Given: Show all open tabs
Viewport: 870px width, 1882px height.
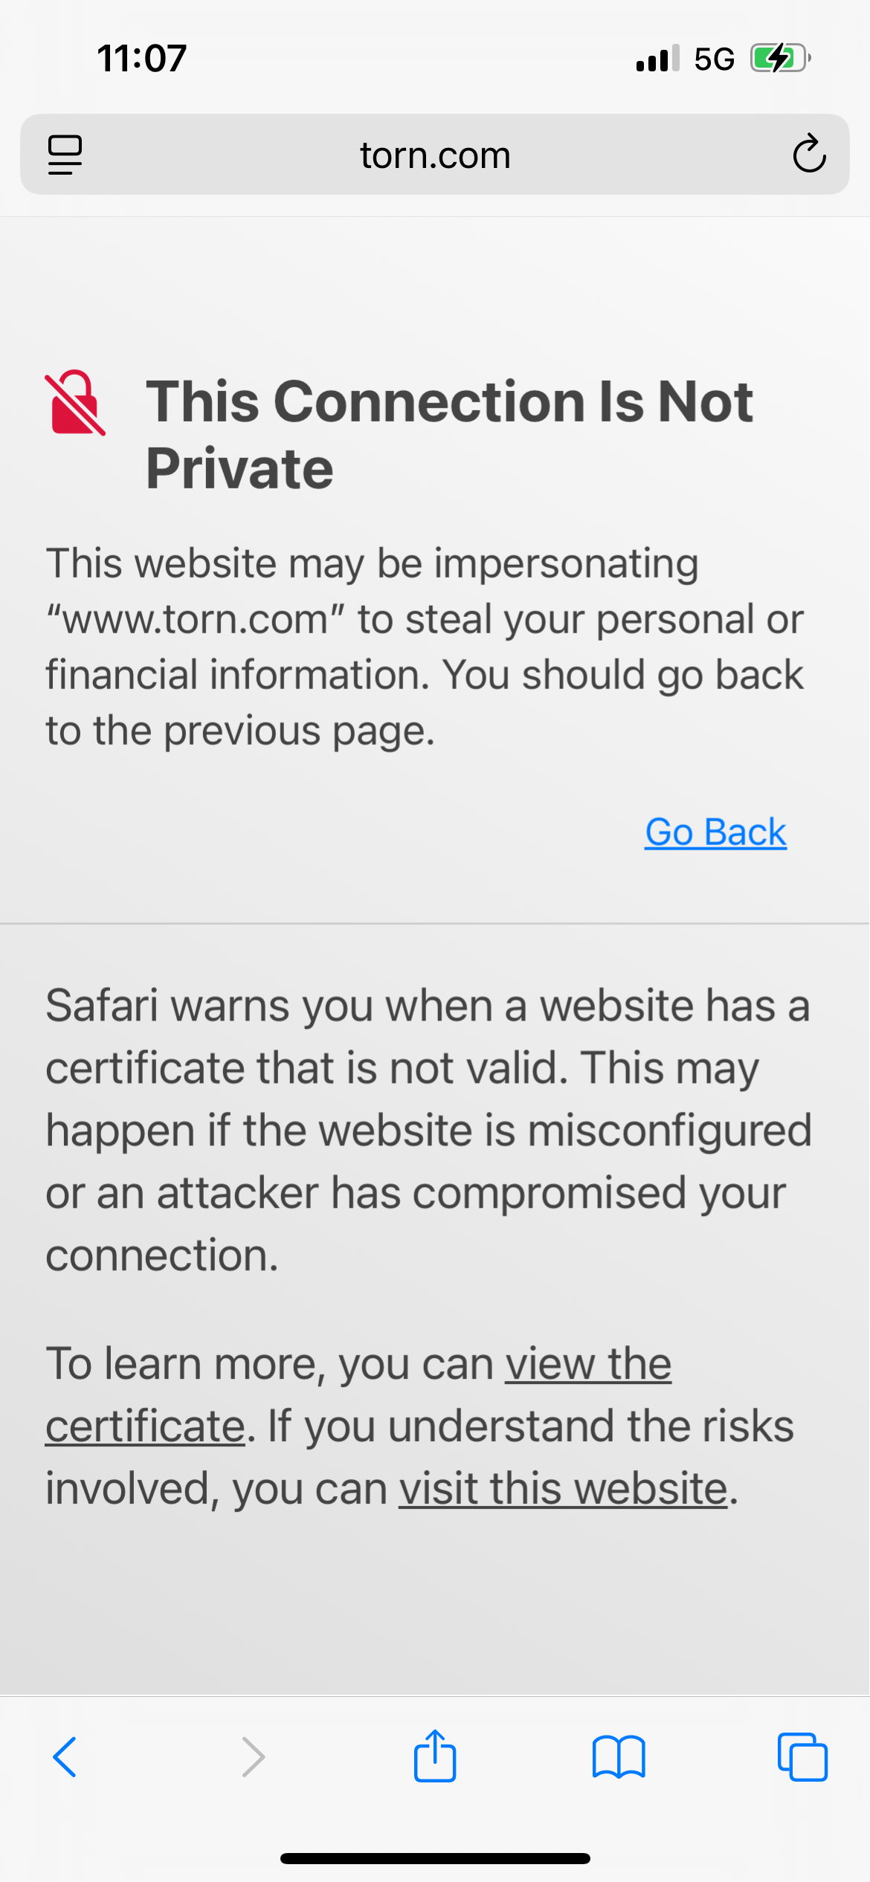Looking at the screenshot, I should (x=802, y=1757).
